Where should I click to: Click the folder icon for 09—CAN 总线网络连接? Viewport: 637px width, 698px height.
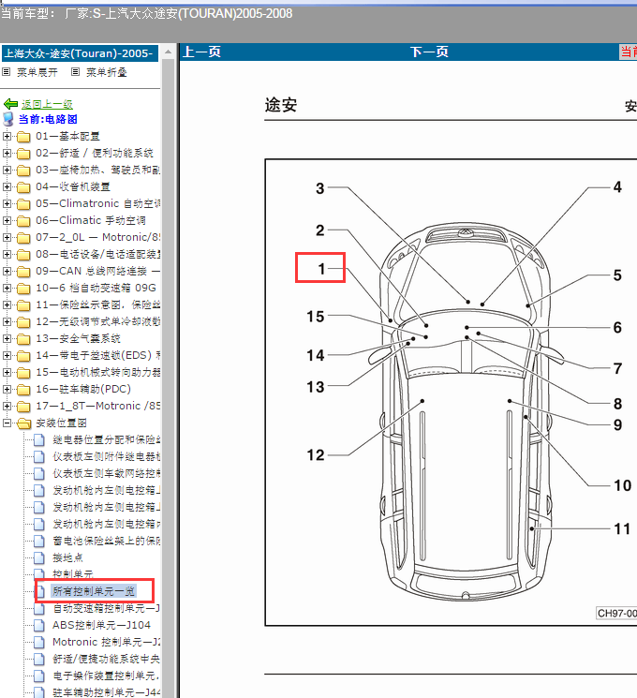tap(23, 272)
